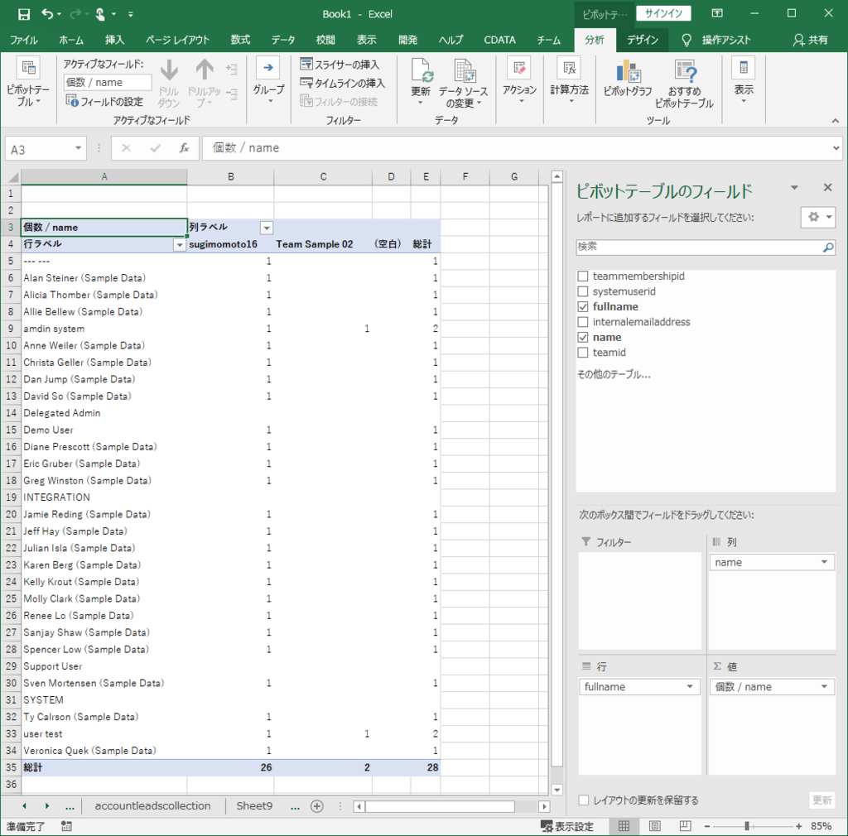
Task: Switch to the デザイン tab
Action: [x=643, y=40]
